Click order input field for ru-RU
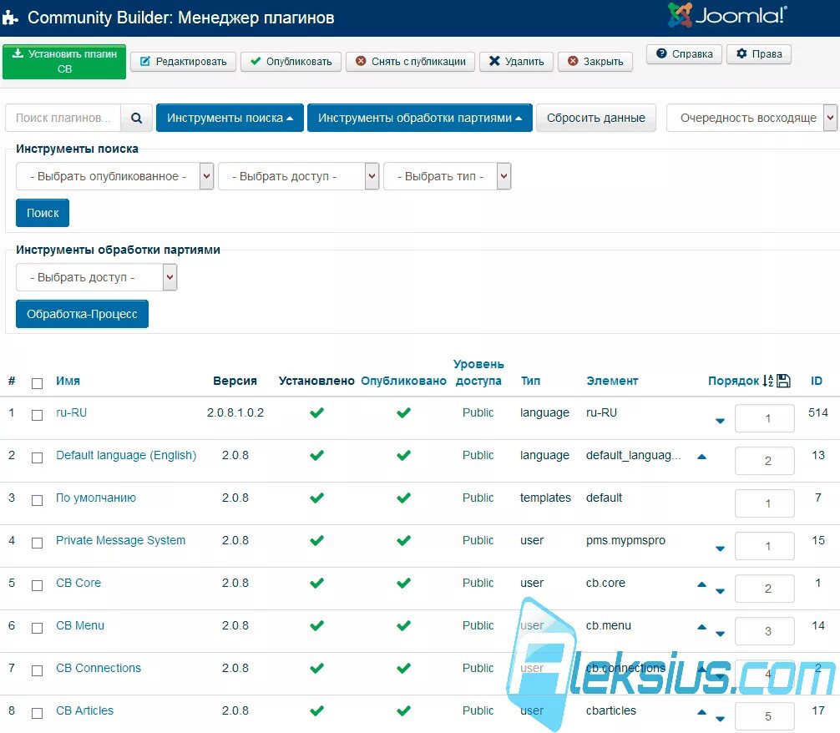 click(765, 418)
